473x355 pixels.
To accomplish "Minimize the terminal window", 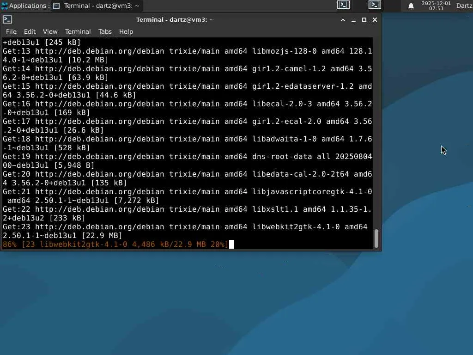I will (x=353, y=20).
